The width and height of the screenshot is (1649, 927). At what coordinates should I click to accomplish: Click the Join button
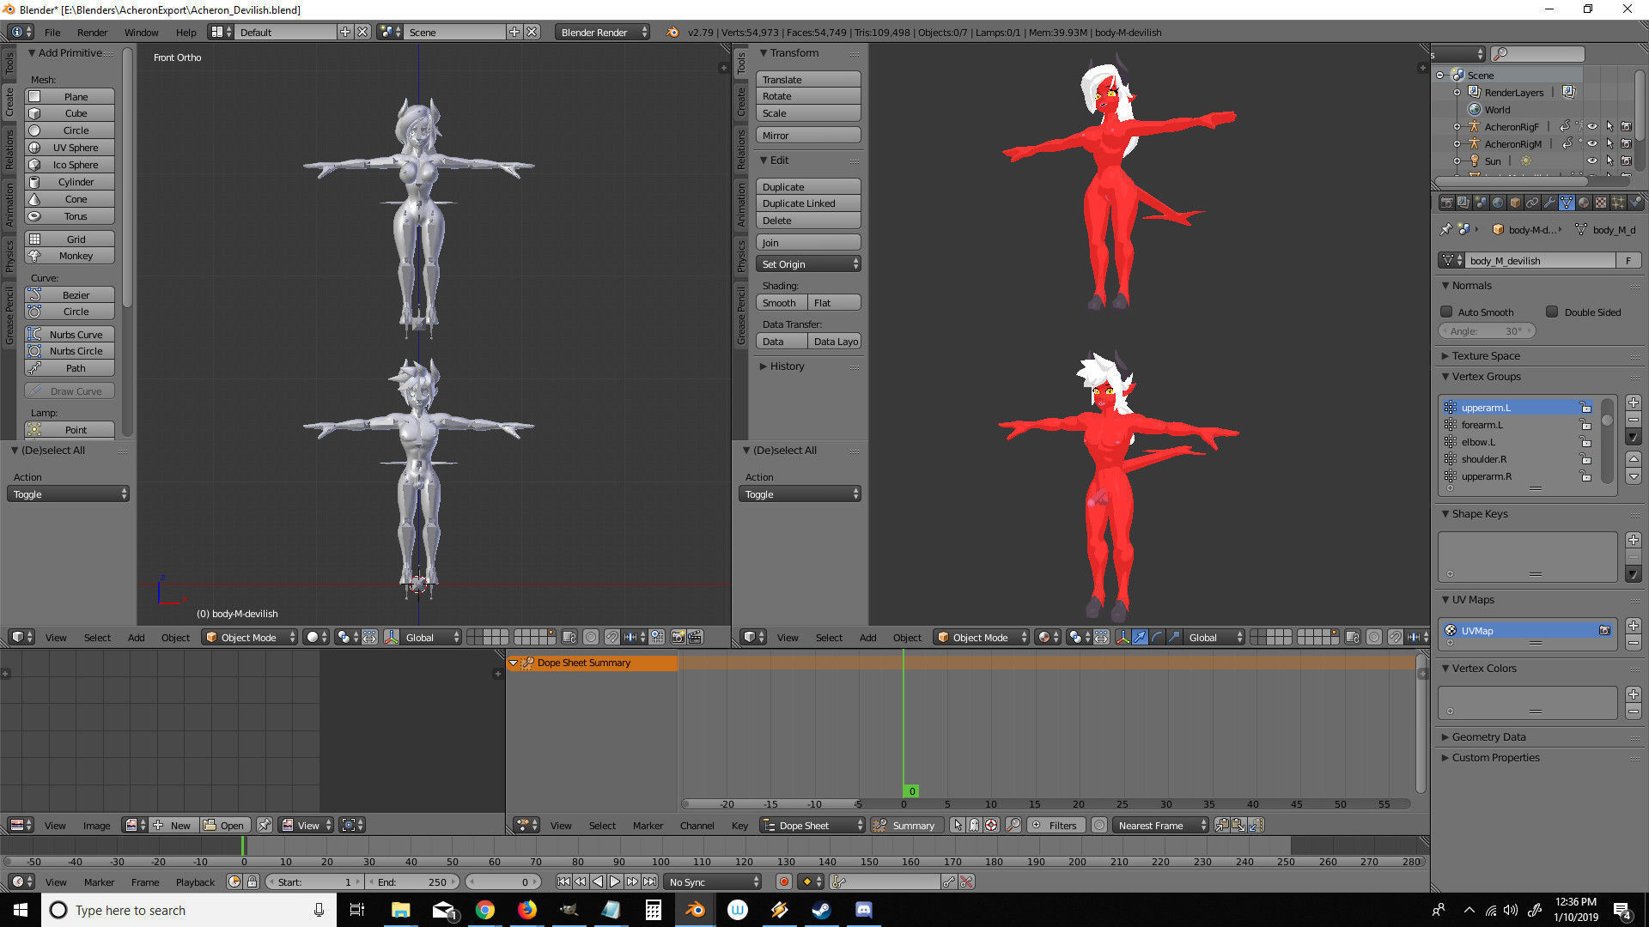(x=808, y=243)
